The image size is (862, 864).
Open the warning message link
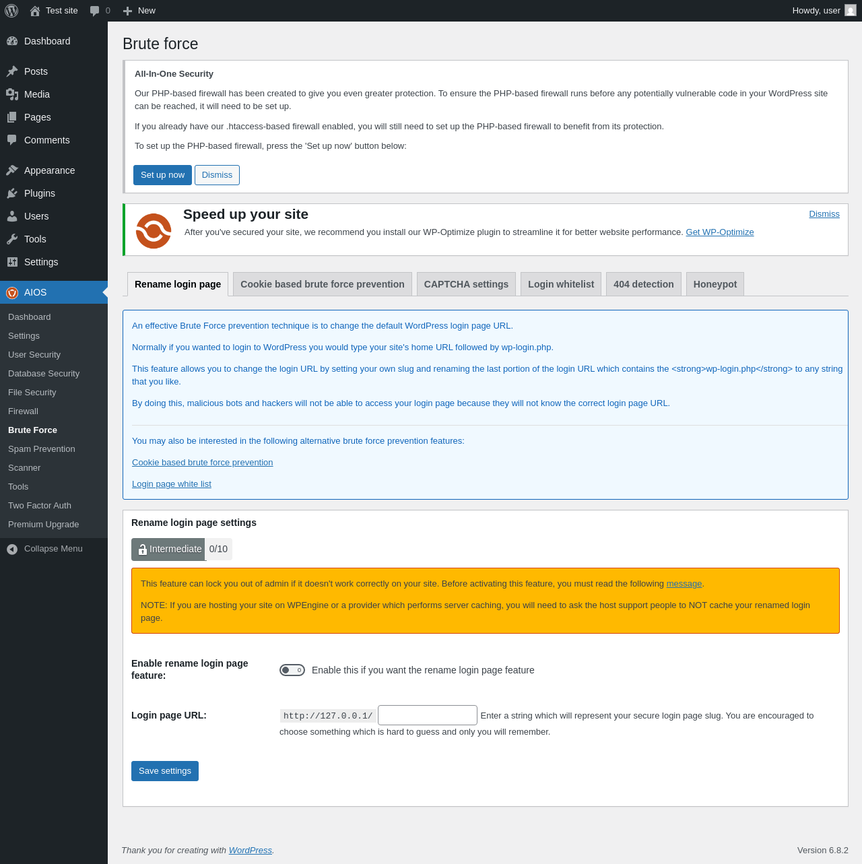[x=684, y=584]
